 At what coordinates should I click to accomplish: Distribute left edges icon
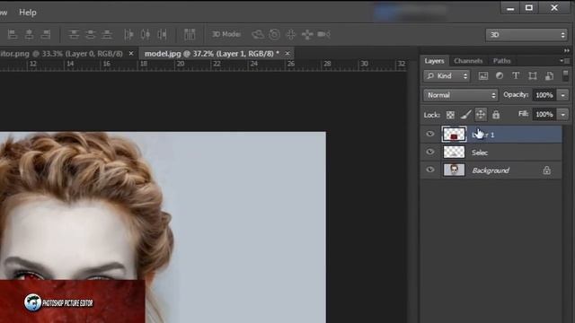pyautogui.click(x=128, y=34)
